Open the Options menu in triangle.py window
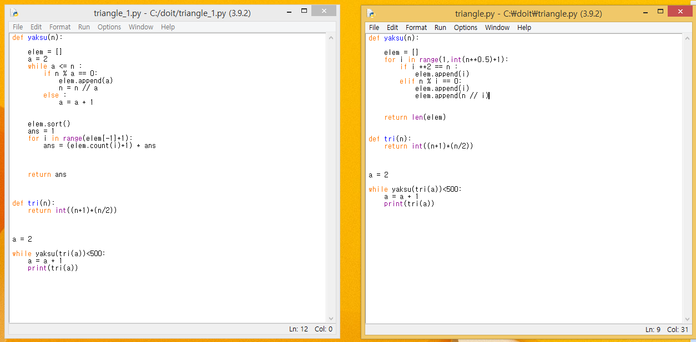The image size is (696, 342). tap(465, 27)
